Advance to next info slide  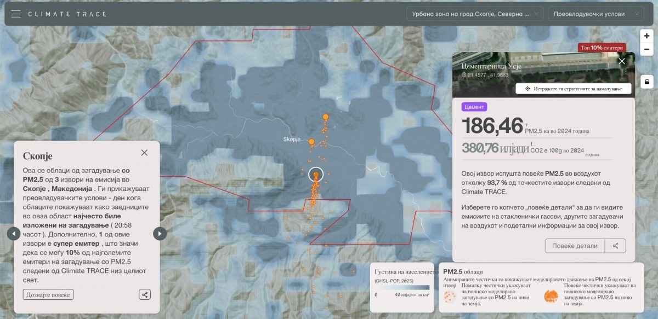pos(159,234)
